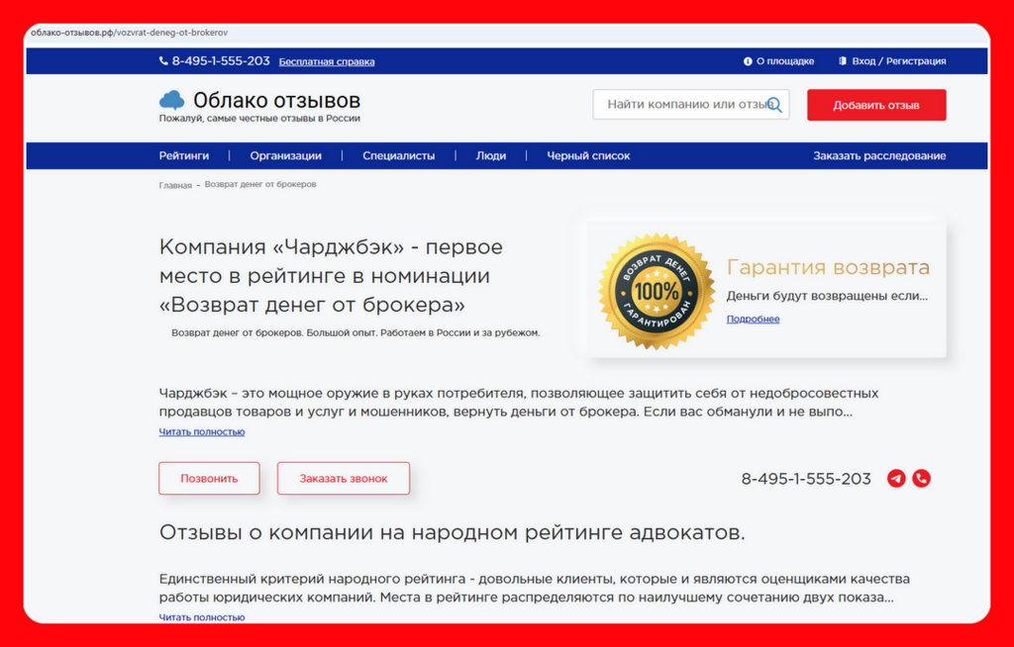Click the red phone call icon
Screen dimensions: 1014x647
(922, 479)
